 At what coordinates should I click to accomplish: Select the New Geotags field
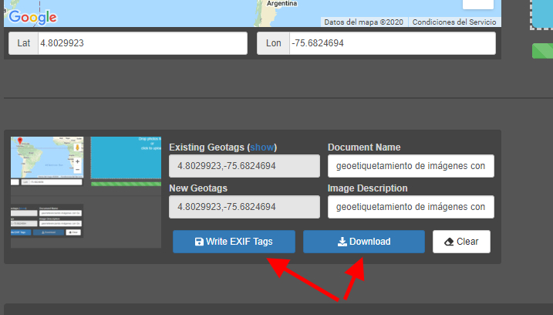coord(244,207)
